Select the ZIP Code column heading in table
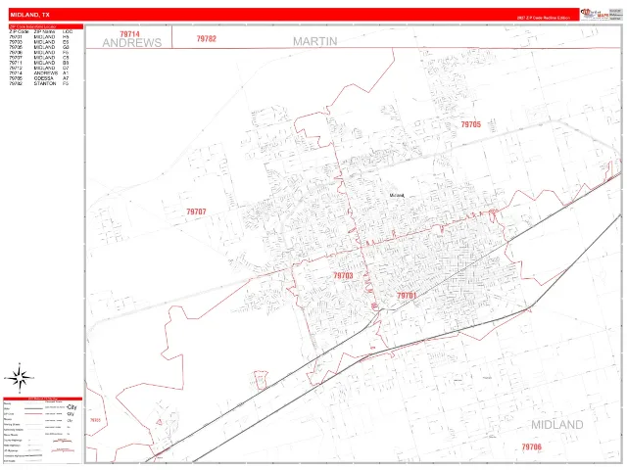 19,31
